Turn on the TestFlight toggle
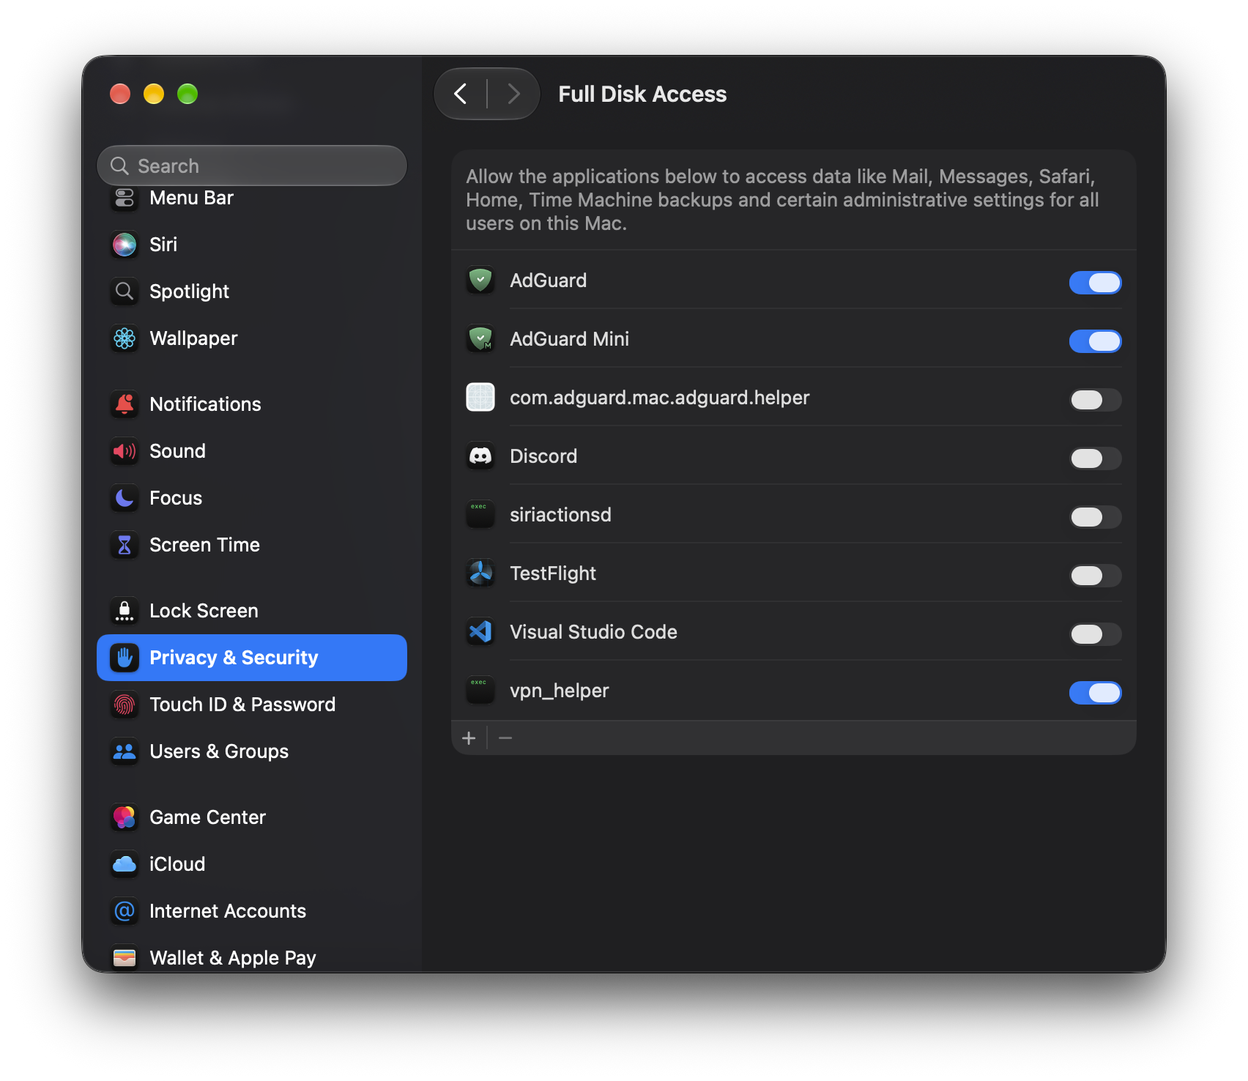This screenshot has width=1248, height=1081. 1095,576
